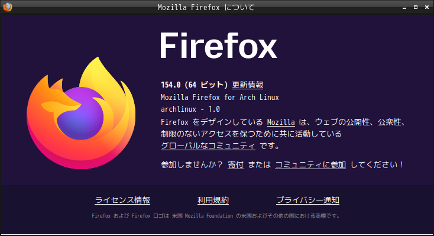Click the Firefox icon in the title bar
The height and width of the screenshot is (236, 434).
pos(8,7)
